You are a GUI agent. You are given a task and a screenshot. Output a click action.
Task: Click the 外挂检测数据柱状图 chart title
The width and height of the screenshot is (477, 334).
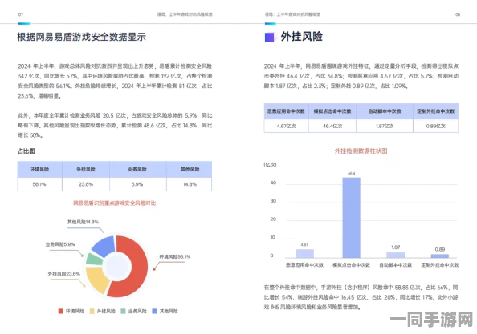pyautogui.click(x=361, y=151)
